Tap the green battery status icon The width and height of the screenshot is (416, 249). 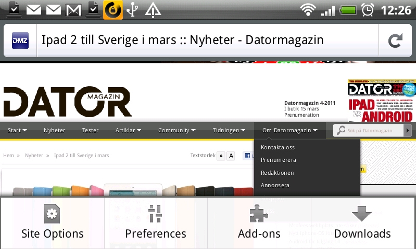click(x=348, y=10)
